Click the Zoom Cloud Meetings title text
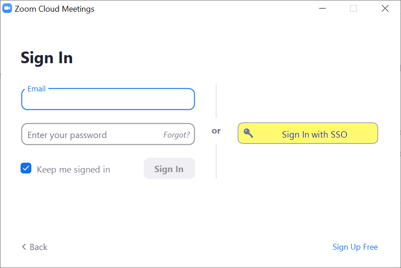401x268 pixels. tap(55, 9)
